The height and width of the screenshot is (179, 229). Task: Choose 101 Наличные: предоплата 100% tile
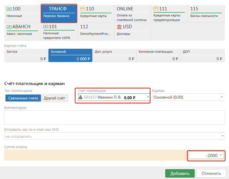click(59, 31)
